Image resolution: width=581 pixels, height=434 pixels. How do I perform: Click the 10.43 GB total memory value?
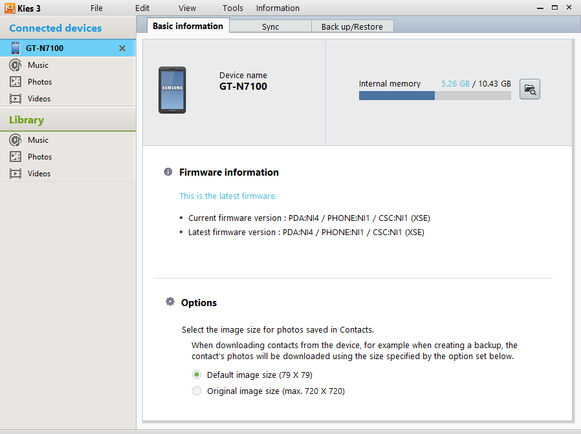click(494, 84)
